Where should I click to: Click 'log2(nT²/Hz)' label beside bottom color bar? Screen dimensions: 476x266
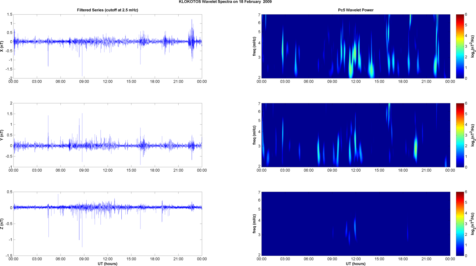pyautogui.click(x=473, y=224)
